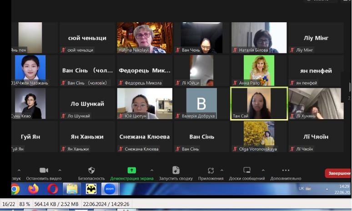Click the Дополнительно label
Screen dimensions: 352x211
coord(286,178)
